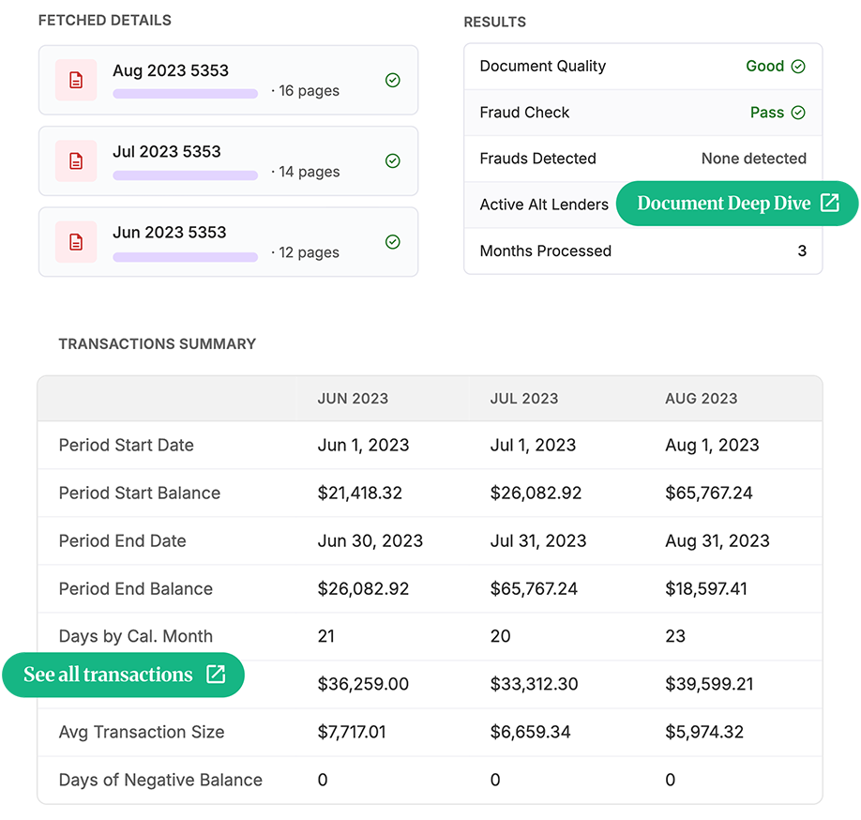Click the red PDF icon for Jun 2023 5353
This screenshot has width=861, height=820.
point(76,242)
